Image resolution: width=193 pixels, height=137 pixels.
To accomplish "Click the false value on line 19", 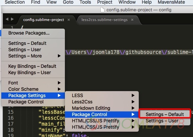I will (79, 135).
